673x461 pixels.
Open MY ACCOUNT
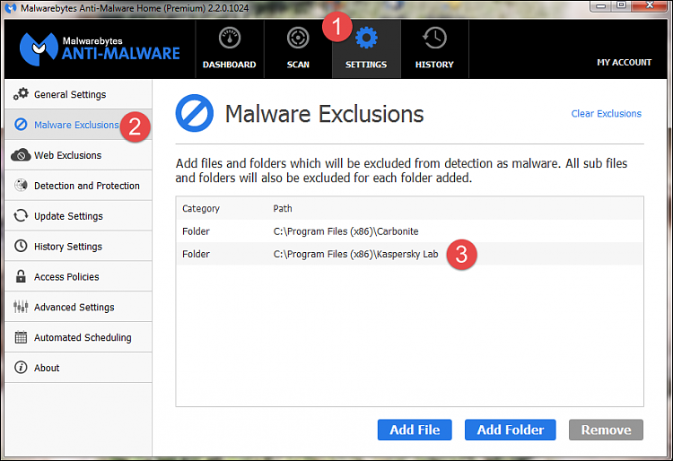click(x=624, y=63)
